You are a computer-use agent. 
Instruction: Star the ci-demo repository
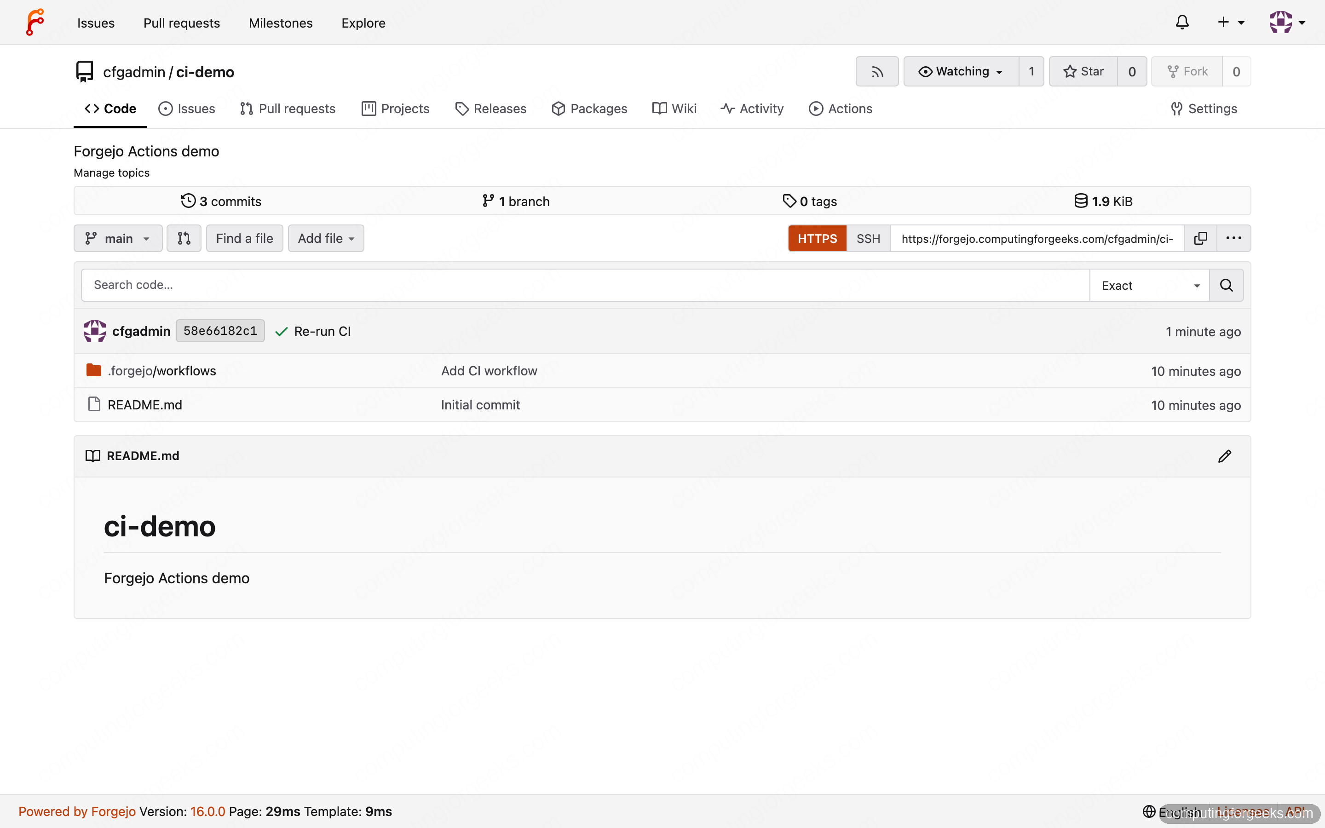click(x=1083, y=72)
